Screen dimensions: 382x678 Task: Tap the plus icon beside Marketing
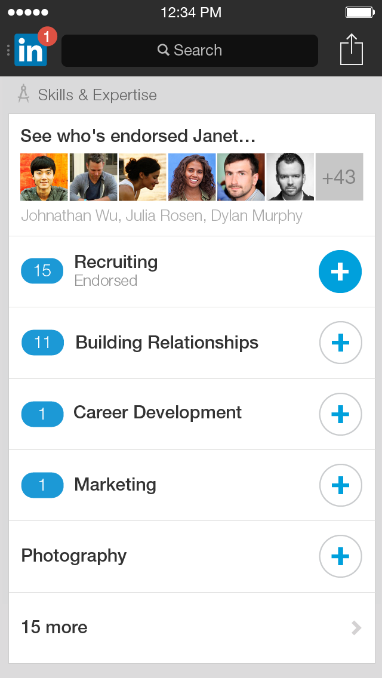340,485
